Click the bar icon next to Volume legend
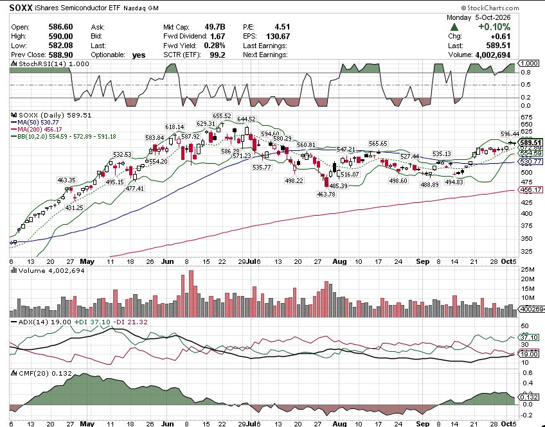 (x=14, y=270)
